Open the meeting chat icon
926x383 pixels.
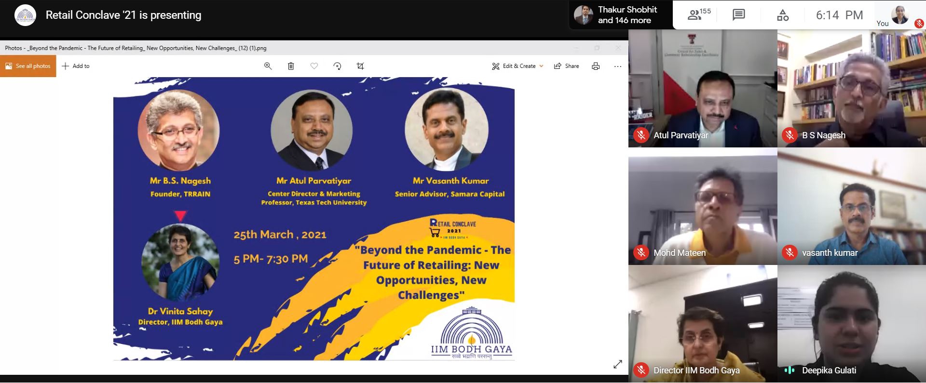(738, 15)
